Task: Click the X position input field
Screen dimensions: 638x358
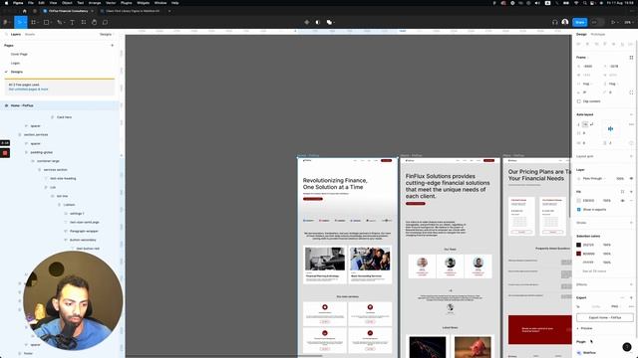Action: click(x=587, y=67)
